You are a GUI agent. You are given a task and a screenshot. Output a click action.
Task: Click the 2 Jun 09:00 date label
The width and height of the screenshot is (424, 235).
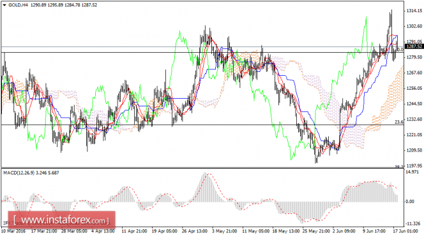point(344,231)
